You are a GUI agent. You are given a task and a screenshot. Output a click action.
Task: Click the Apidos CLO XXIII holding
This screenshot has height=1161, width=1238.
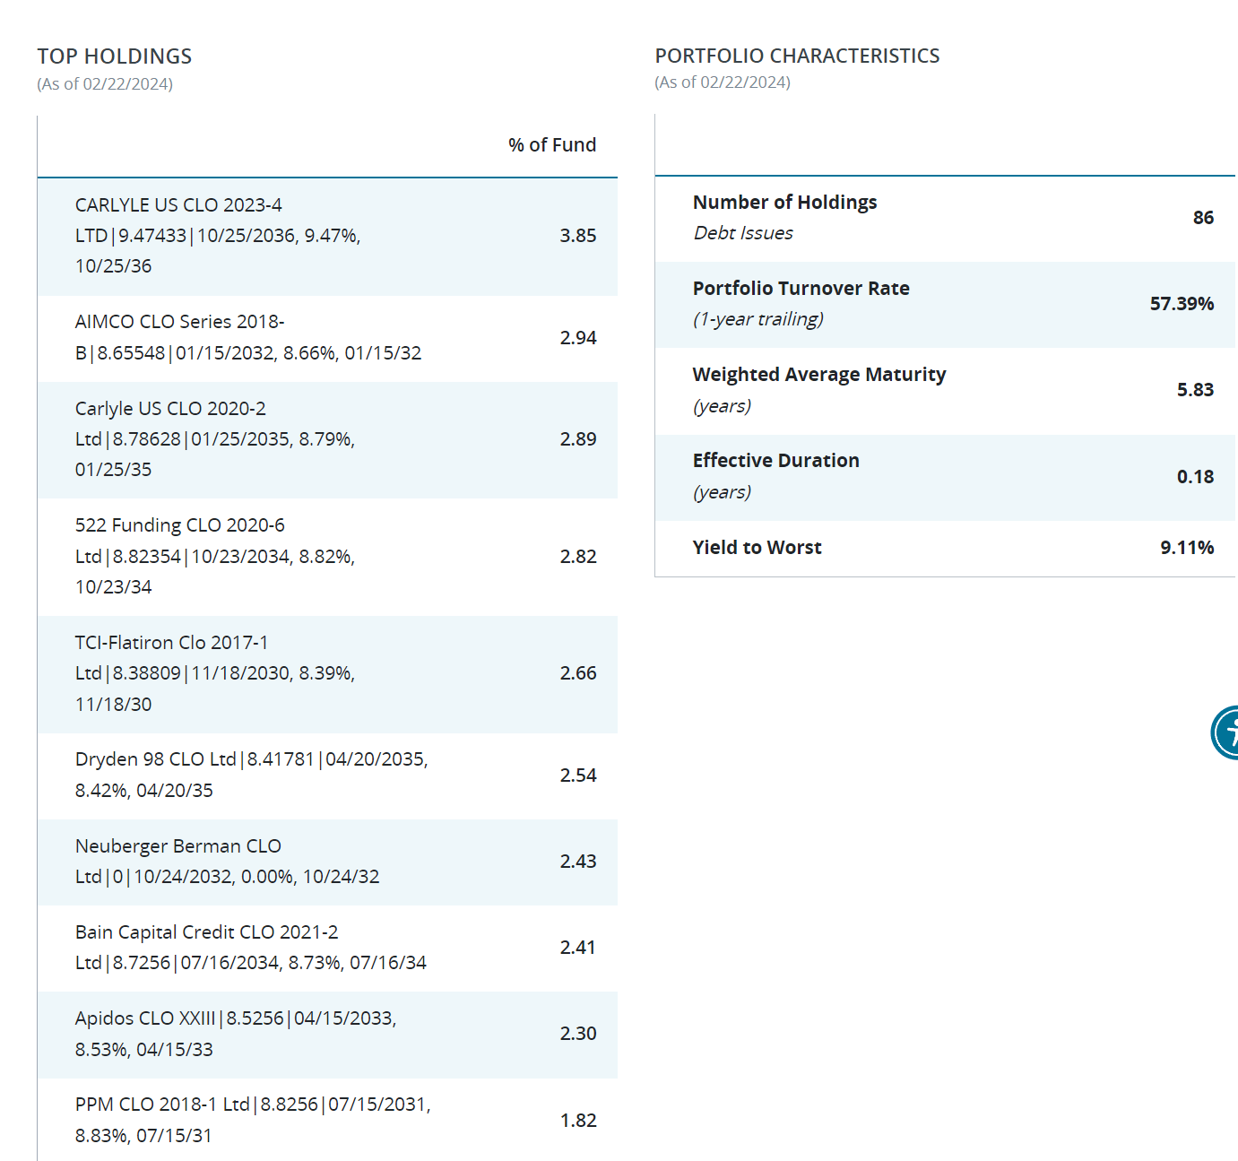click(327, 1035)
